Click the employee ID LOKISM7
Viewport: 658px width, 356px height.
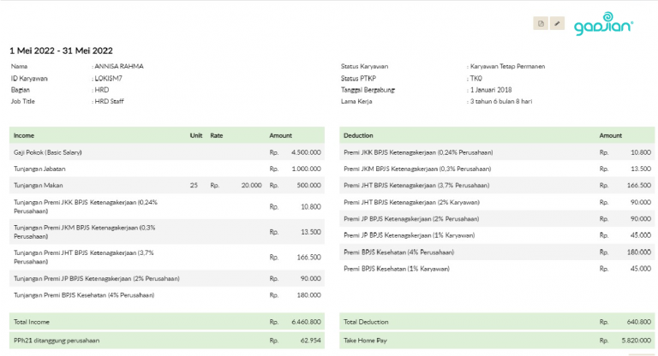[x=109, y=78]
